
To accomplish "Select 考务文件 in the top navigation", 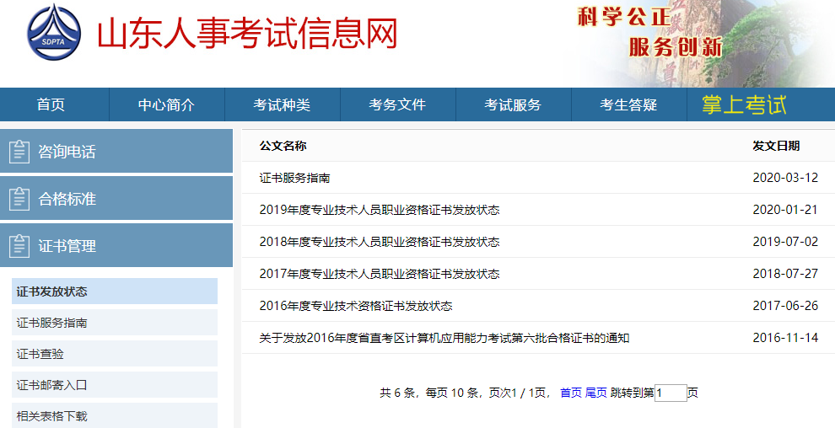I will pos(397,105).
